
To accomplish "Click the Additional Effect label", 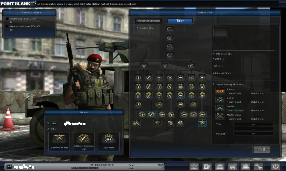I will [222, 73].
